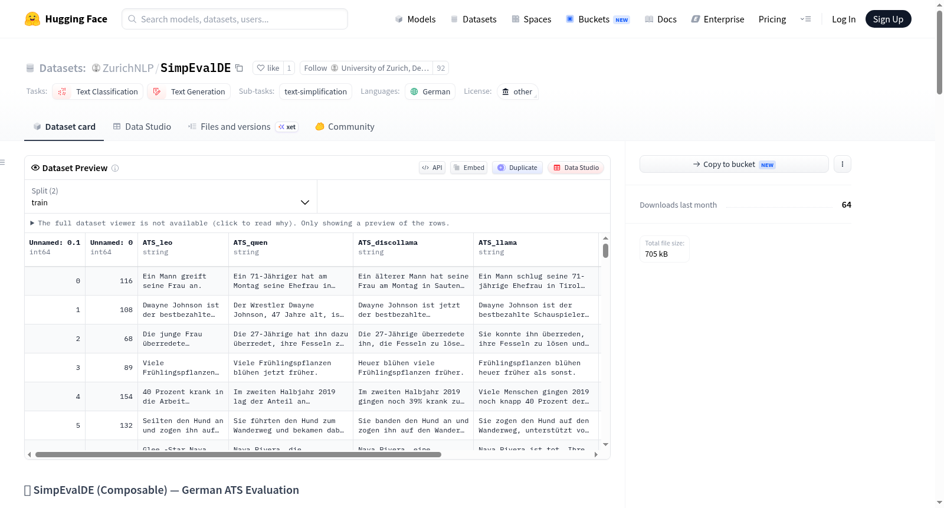Click the search magnifier icon
944x508 pixels.
(133, 19)
